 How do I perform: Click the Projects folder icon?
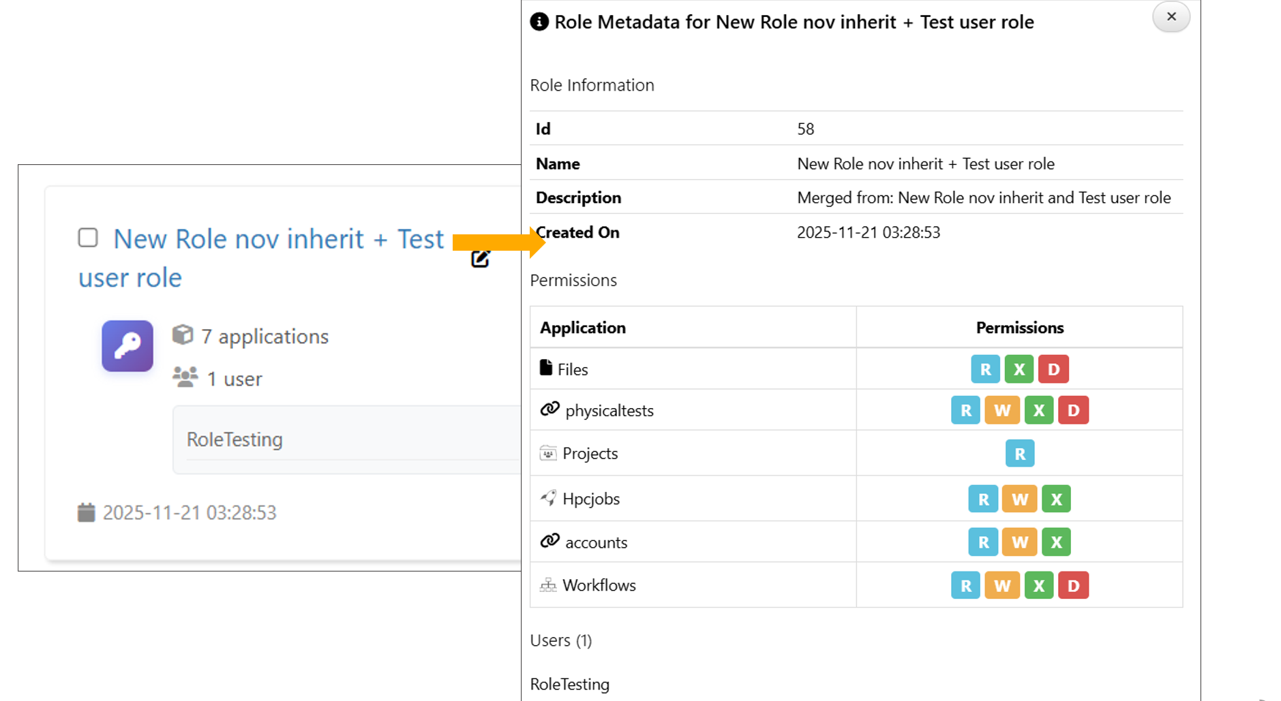tap(548, 453)
